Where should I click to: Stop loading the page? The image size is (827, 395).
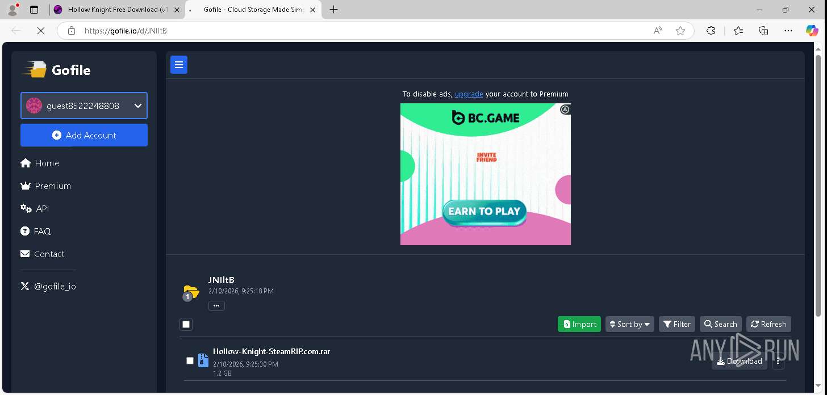(x=41, y=31)
